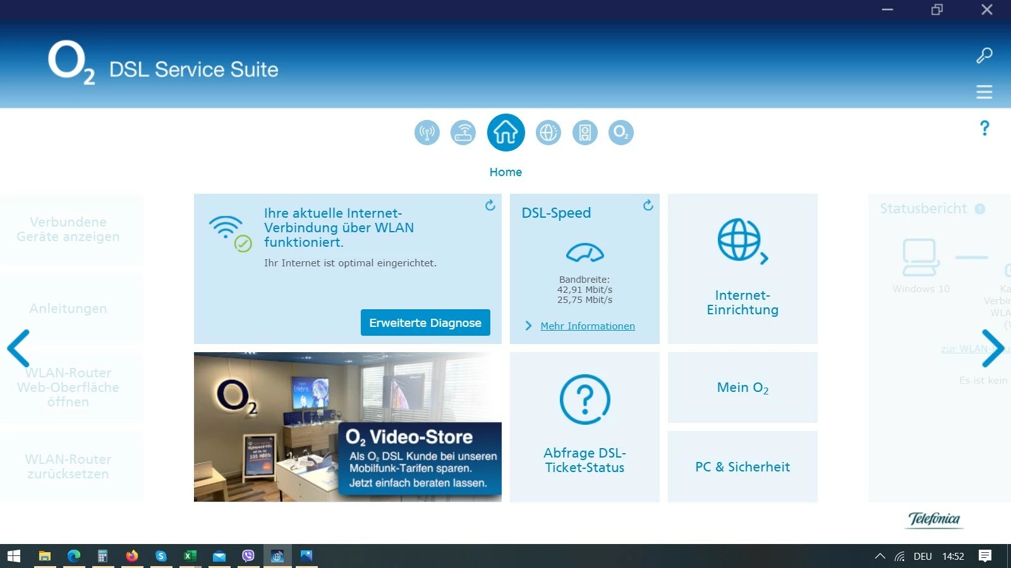This screenshot has width=1011, height=568.
Task: Click the Home label under navigation
Action: click(x=505, y=172)
